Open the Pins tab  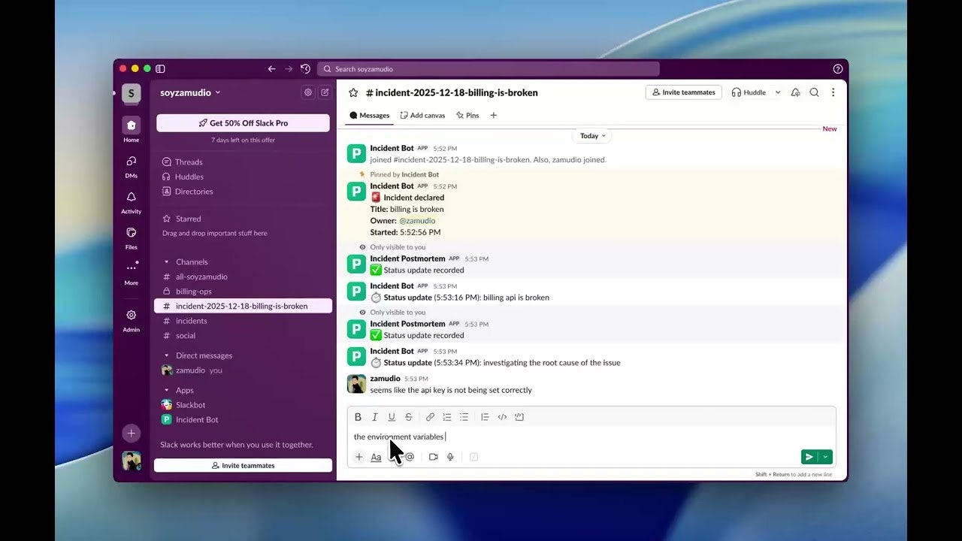[467, 116]
